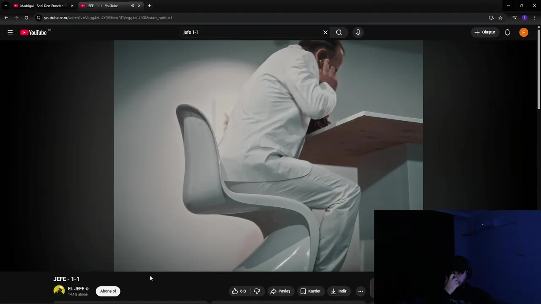Screen dimensions: 541x304
Task: Switch to the Madrigal - Seni Dert Etmeler tab
Action: 44,6
